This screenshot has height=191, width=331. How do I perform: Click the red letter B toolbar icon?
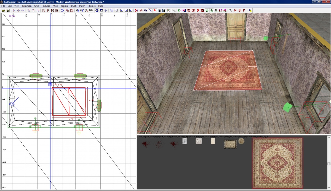tap(239, 10)
